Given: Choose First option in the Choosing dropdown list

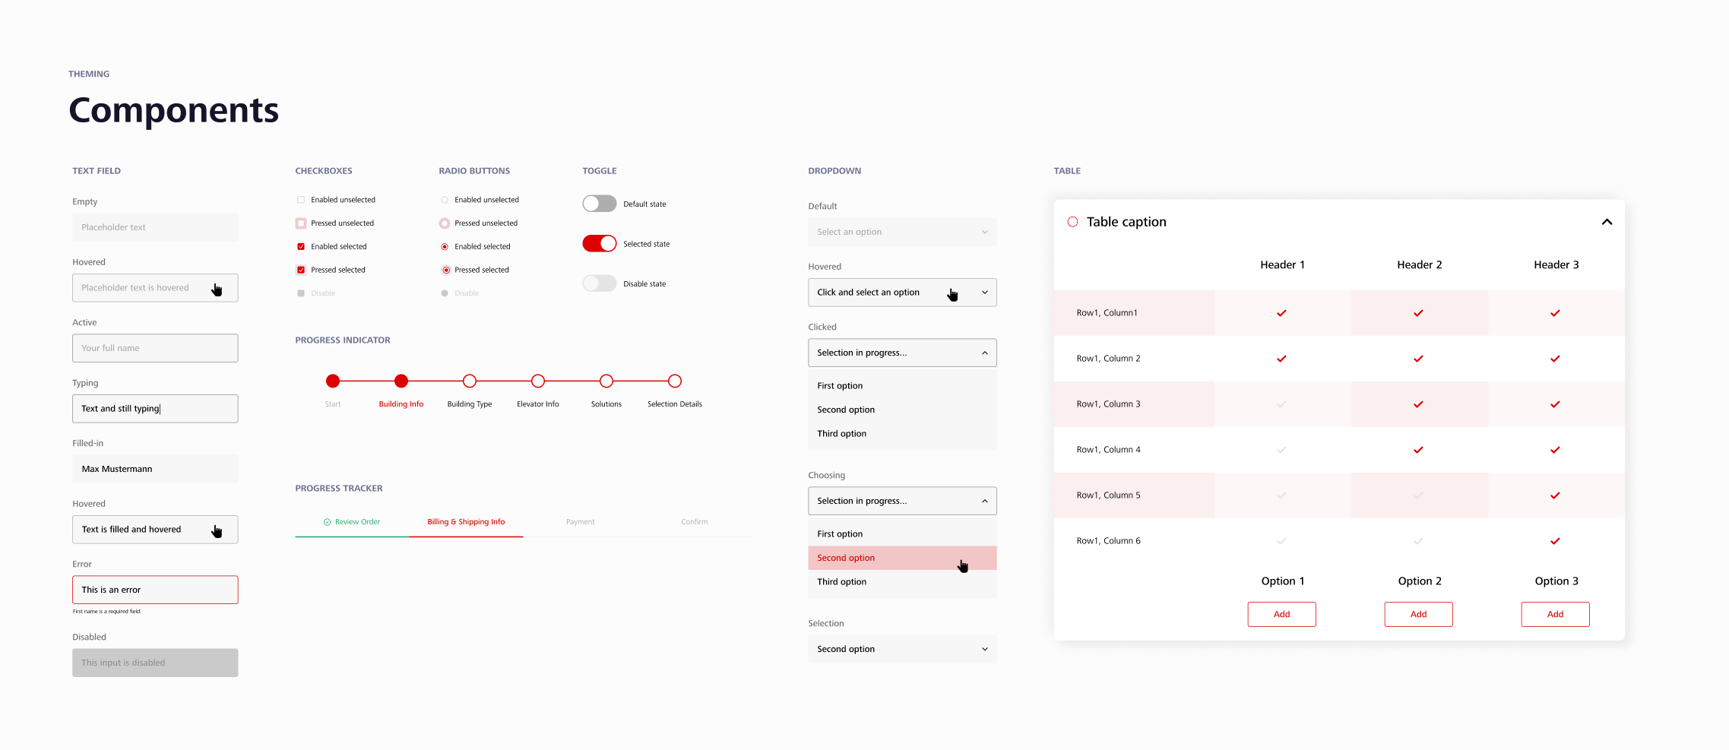Looking at the screenshot, I should coord(902,534).
